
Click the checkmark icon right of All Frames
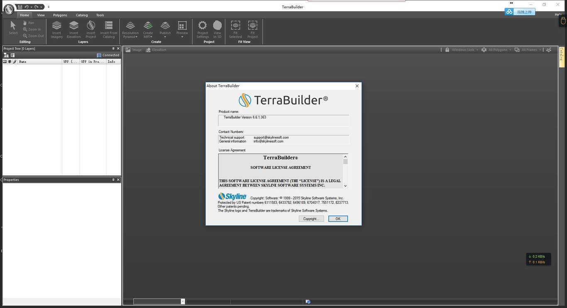click(549, 50)
